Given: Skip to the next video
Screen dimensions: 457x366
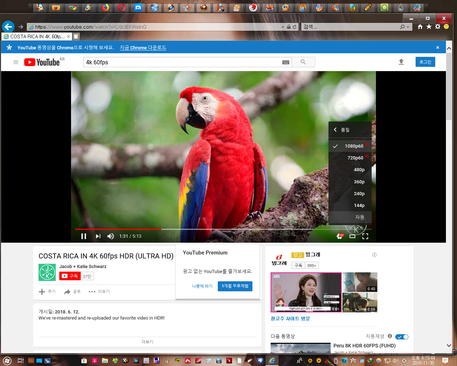Looking at the screenshot, I should pyautogui.click(x=98, y=236).
